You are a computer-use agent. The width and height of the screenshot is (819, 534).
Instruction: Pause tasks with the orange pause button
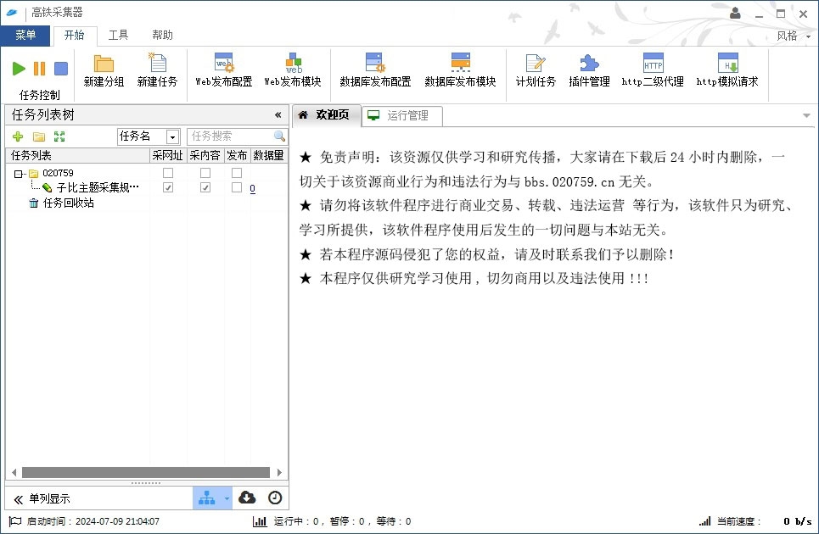40,69
